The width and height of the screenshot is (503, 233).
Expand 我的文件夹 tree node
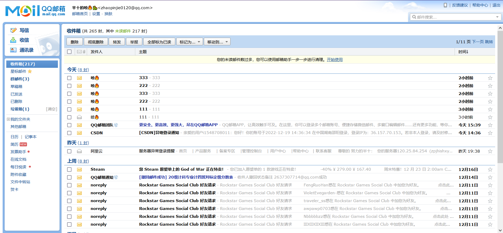coord(8,119)
